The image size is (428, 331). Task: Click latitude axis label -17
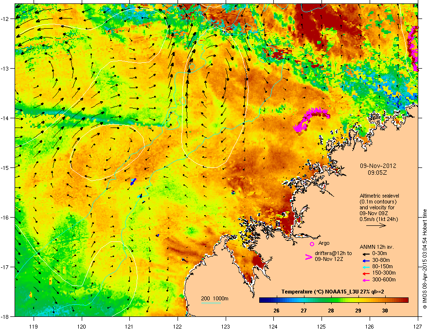(5, 267)
